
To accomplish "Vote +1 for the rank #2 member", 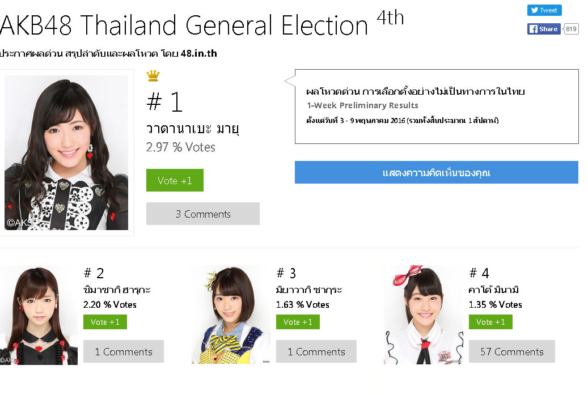I will [105, 322].
